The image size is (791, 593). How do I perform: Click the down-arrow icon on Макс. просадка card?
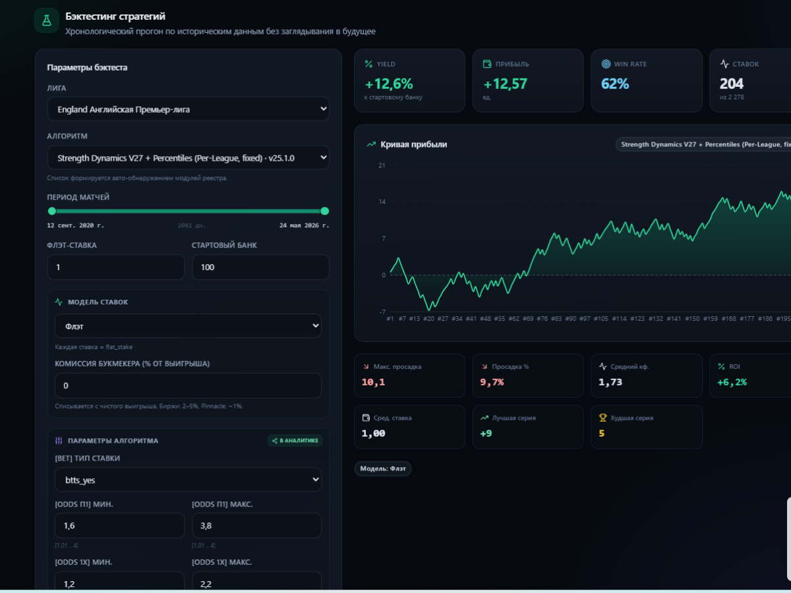(x=366, y=366)
